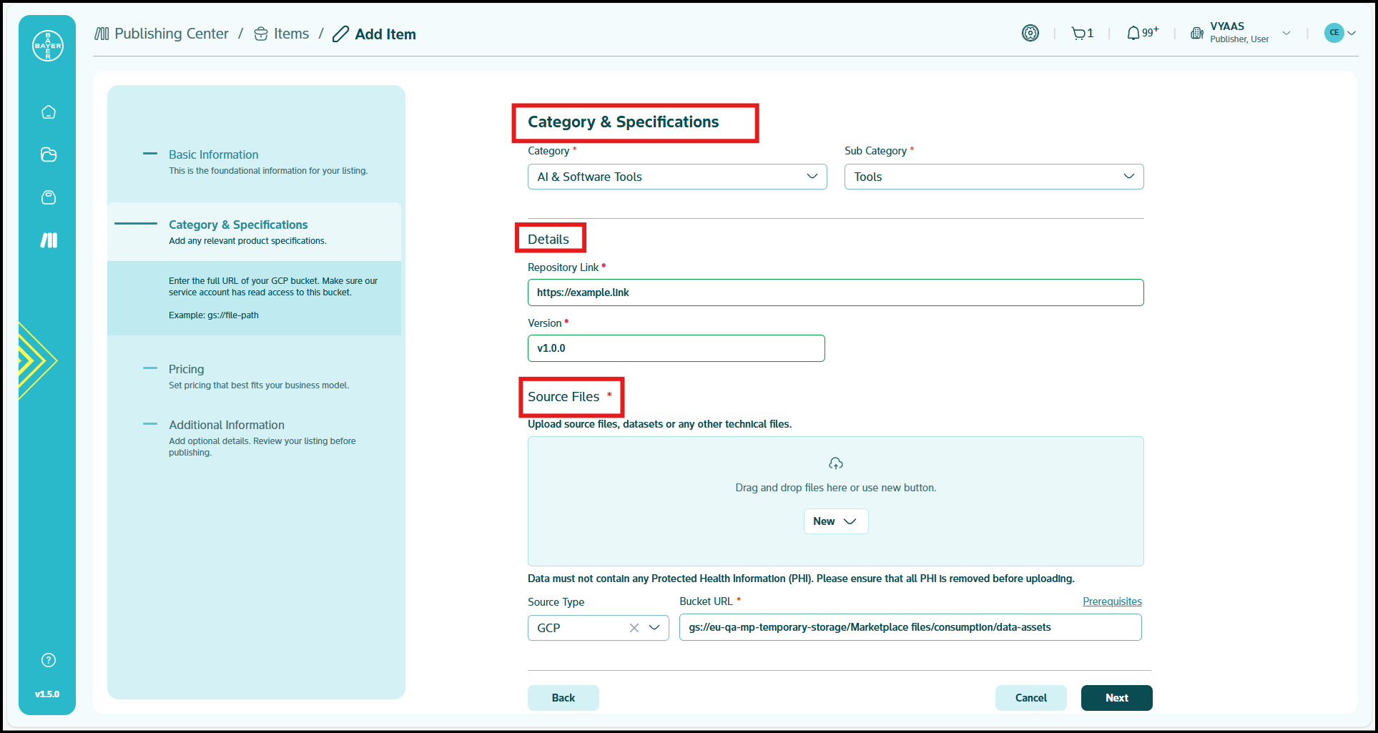Viewport: 1378px width, 733px height.
Task: Click the Bayer logo in sidebar
Action: 48,46
